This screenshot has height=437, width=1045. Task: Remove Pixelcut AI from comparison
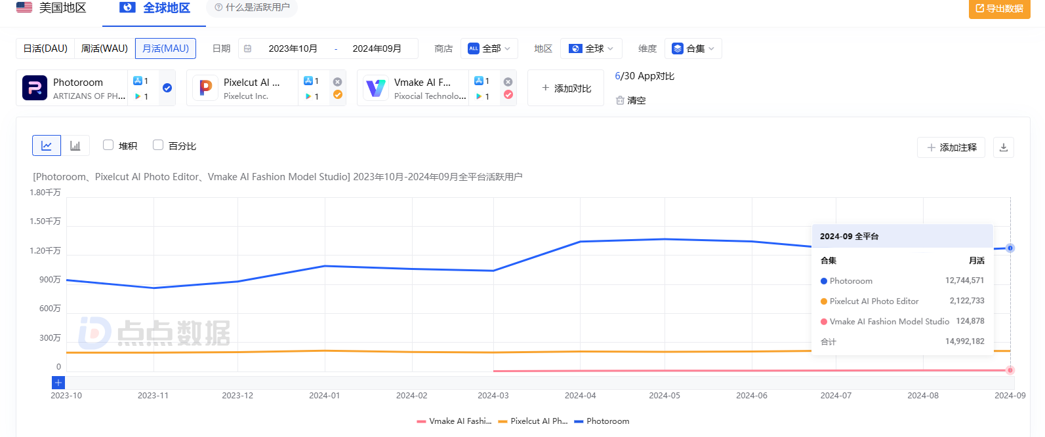point(337,82)
